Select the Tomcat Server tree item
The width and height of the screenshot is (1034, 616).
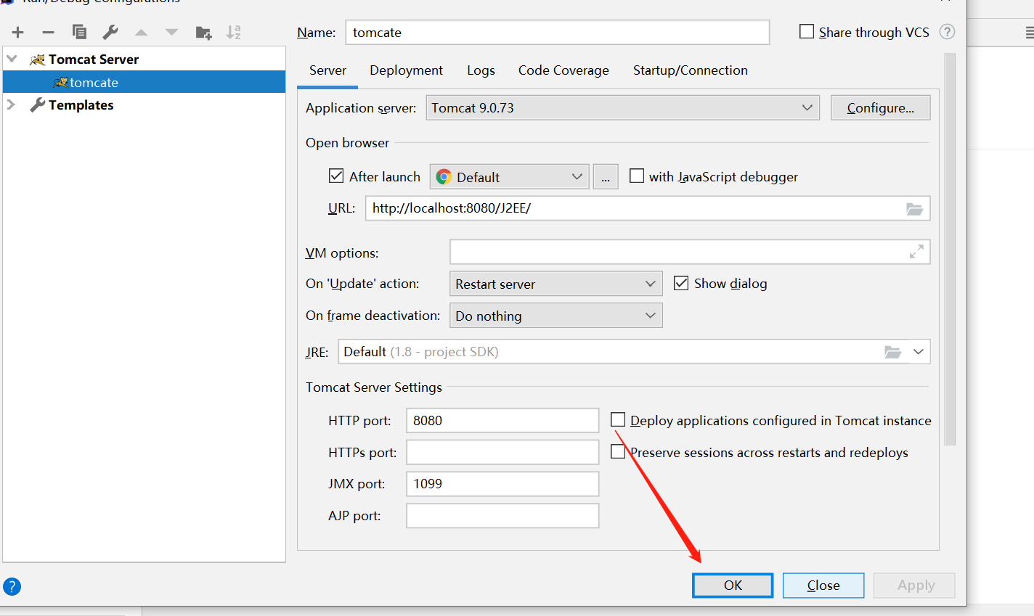pos(93,59)
